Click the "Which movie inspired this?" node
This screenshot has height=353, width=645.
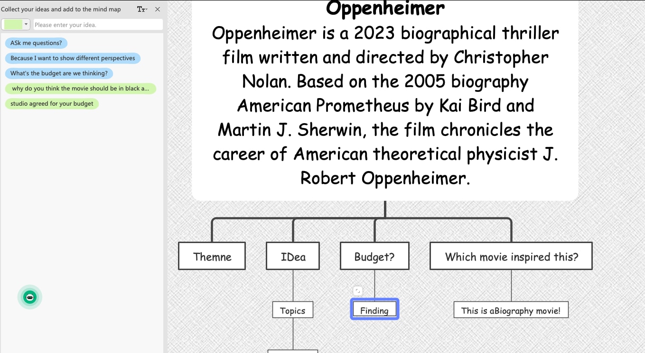click(x=511, y=256)
